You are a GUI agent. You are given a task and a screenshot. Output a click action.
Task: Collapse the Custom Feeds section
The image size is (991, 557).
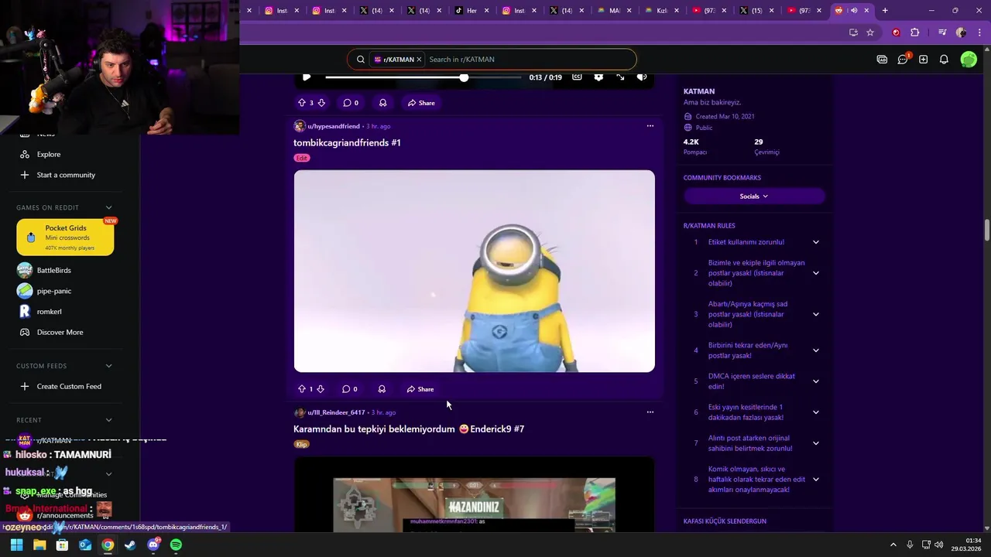click(x=108, y=366)
